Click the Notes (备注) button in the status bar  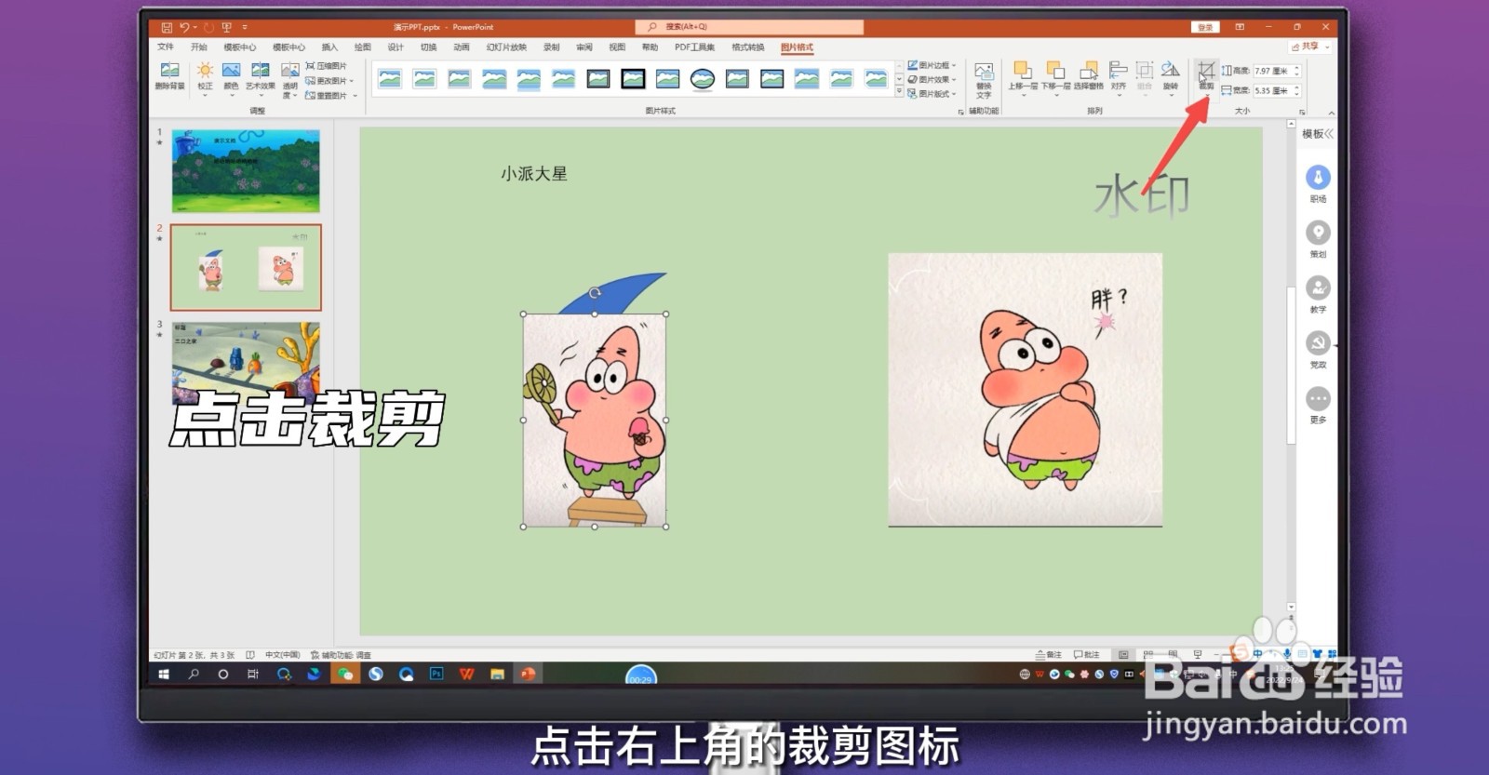tap(1049, 655)
